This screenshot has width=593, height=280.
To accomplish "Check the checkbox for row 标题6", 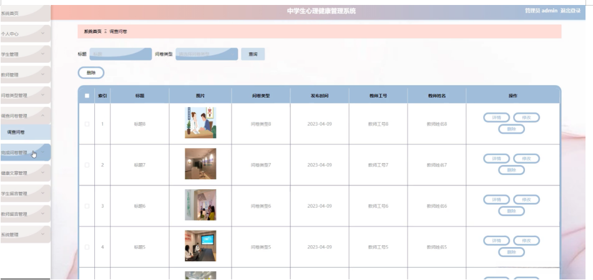I will tap(87, 206).
